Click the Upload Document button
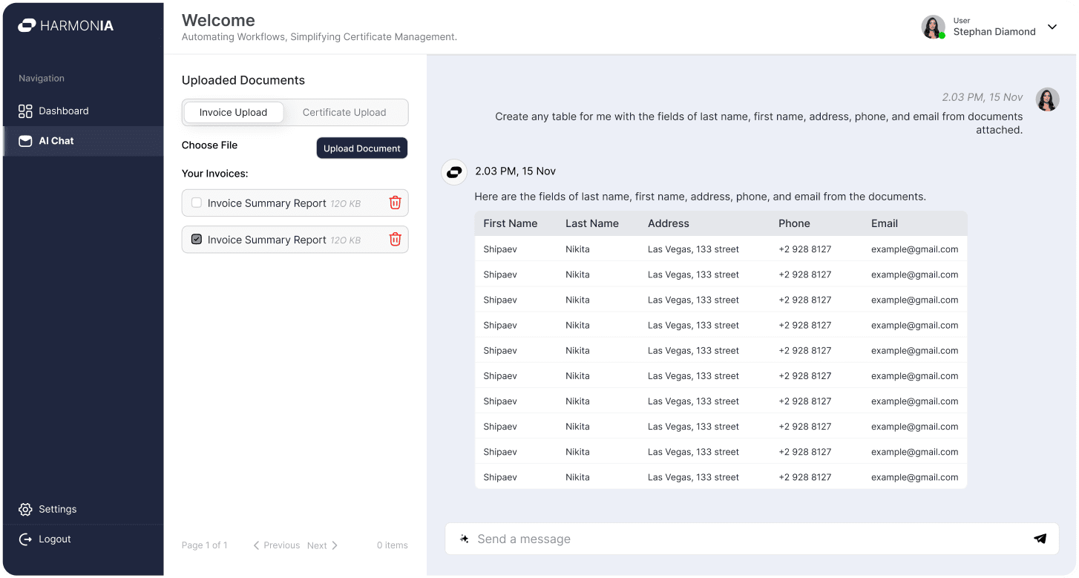 362,148
